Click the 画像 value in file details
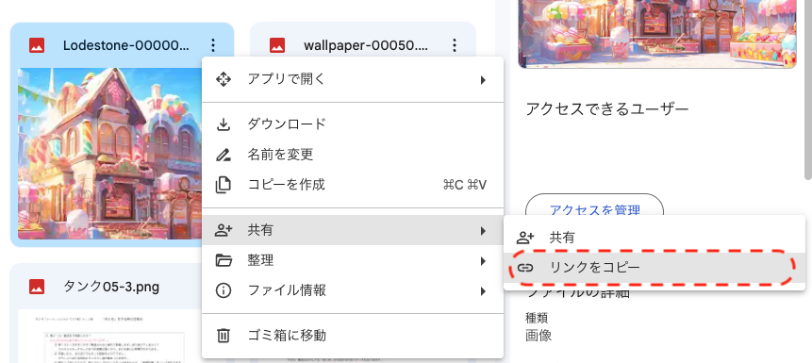The image size is (812, 363). pos(539,335)
